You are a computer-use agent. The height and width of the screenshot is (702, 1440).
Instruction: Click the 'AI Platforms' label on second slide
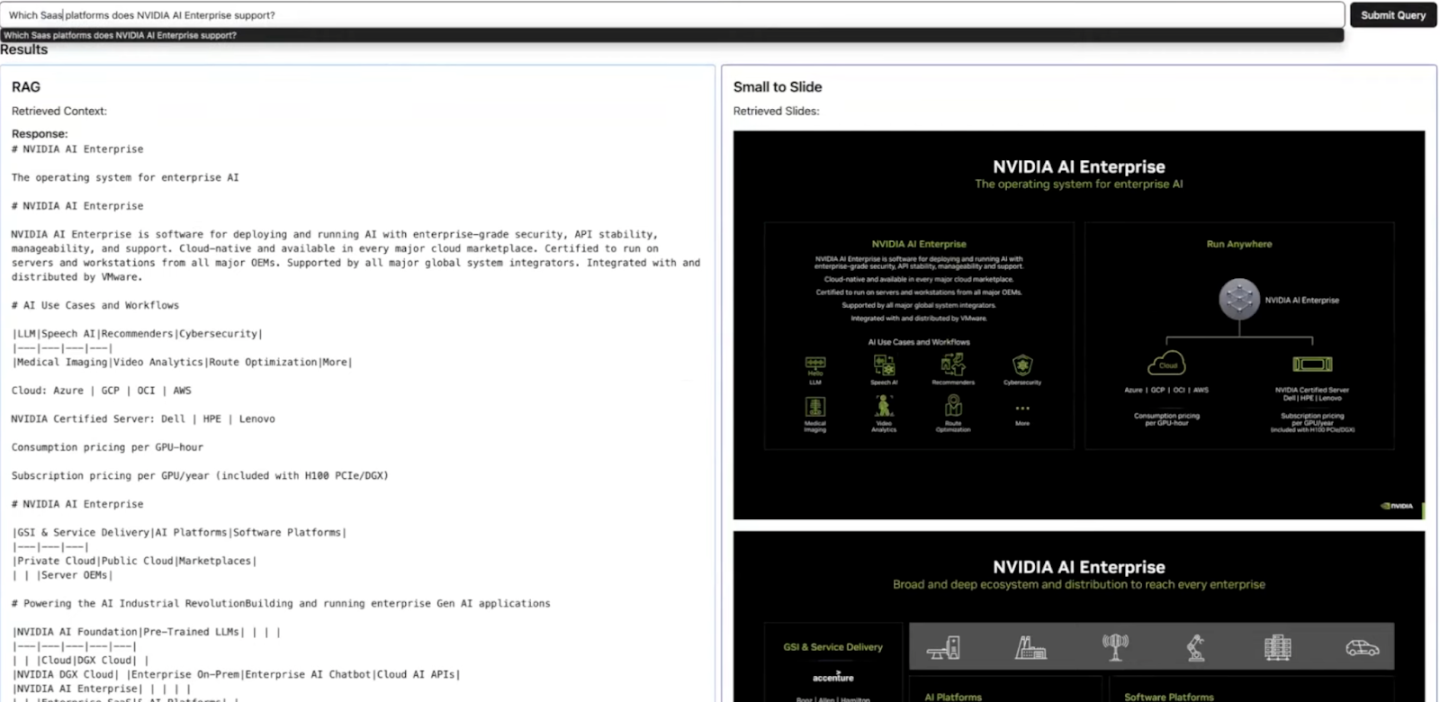pos(953,697)
